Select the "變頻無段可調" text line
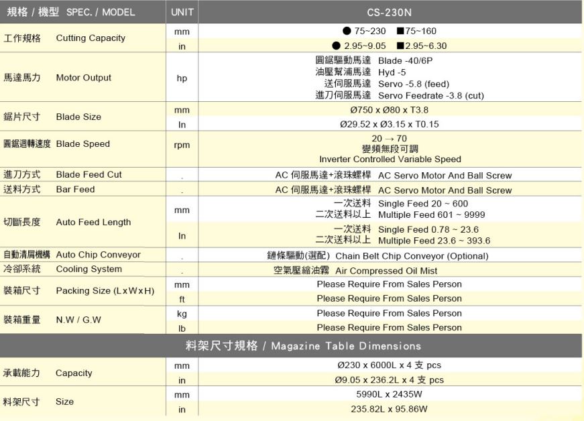584x421 pixels. (x=390, y=149)
